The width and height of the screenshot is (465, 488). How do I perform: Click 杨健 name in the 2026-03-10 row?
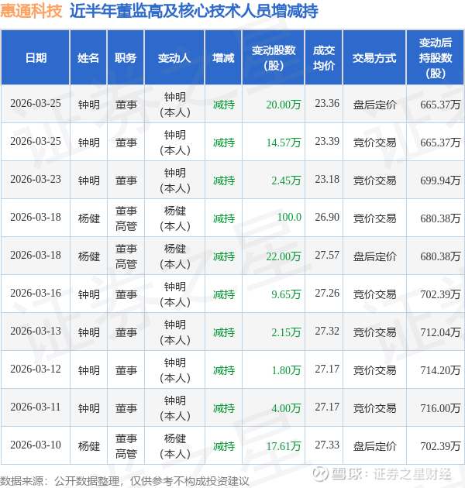click(89, 447)
